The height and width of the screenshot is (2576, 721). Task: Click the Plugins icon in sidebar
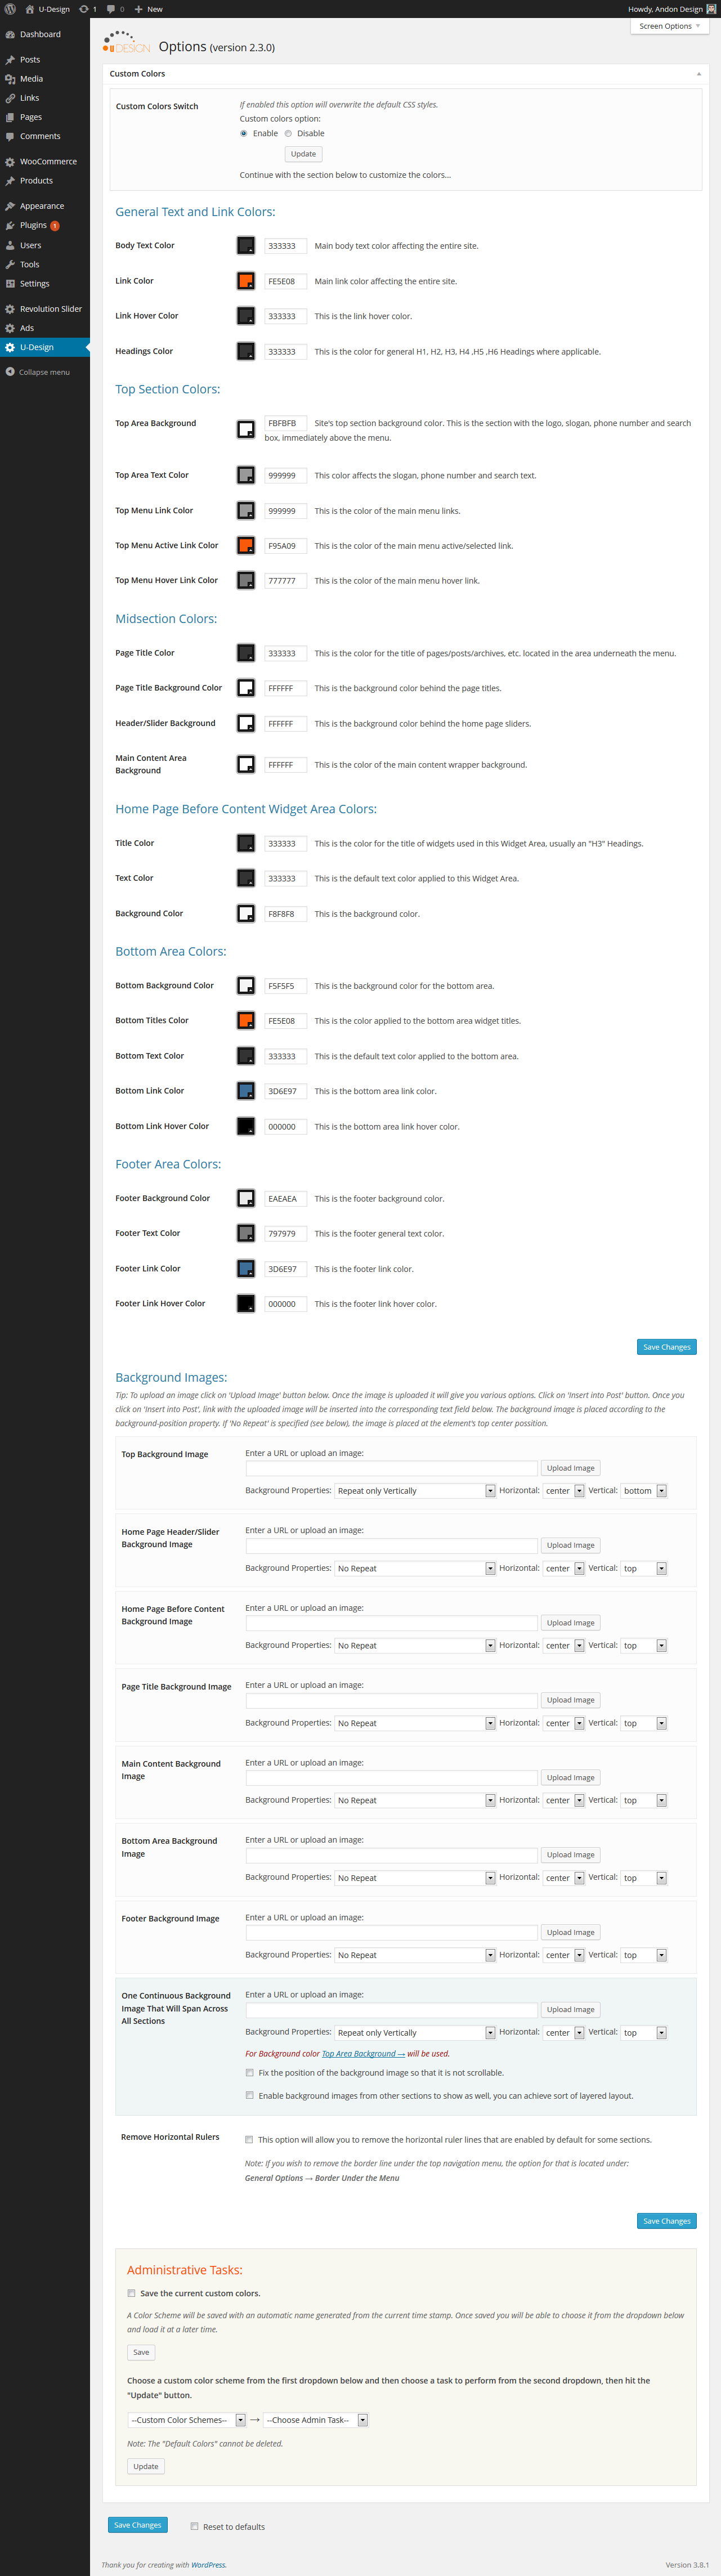pyautogui.click(x=10, y=226)
